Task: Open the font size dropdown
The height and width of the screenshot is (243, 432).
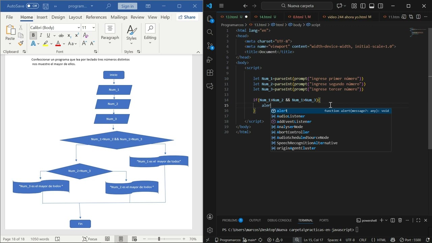Action: click(x=93, y=28)
